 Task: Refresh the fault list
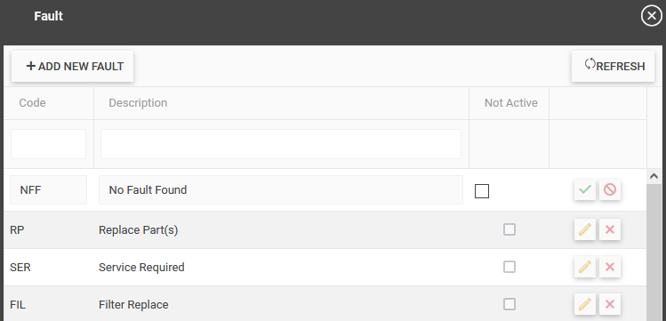(613, 66)
